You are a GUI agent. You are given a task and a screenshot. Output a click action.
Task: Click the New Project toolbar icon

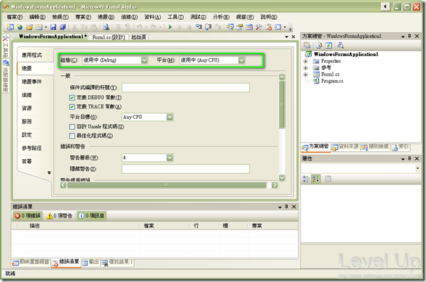11,27
